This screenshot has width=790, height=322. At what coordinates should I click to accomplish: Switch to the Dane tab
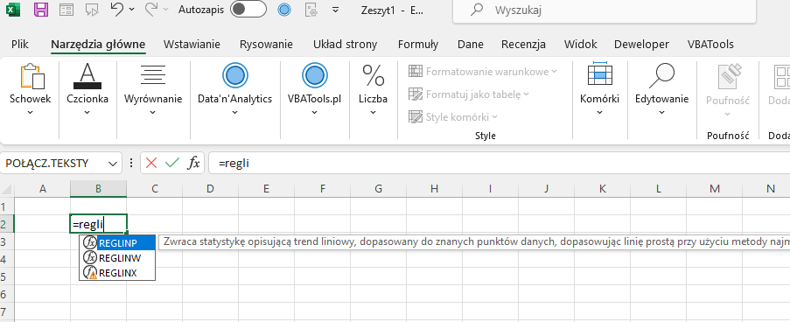tap(471, 45)
